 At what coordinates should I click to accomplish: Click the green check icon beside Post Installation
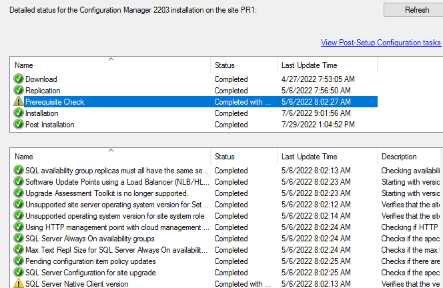tap(19, 124)
